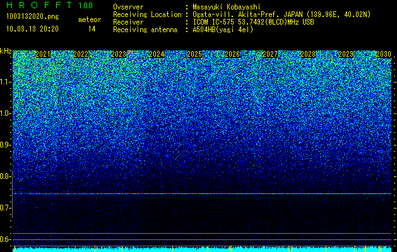397x252 pixels.
Task: Click the 2029 time marker
Action: [346, 54]
